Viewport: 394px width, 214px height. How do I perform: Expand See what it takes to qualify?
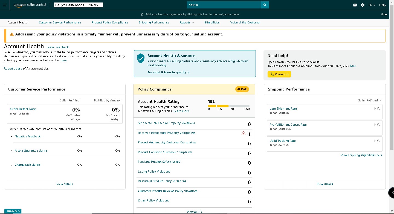tap(169, 72)
